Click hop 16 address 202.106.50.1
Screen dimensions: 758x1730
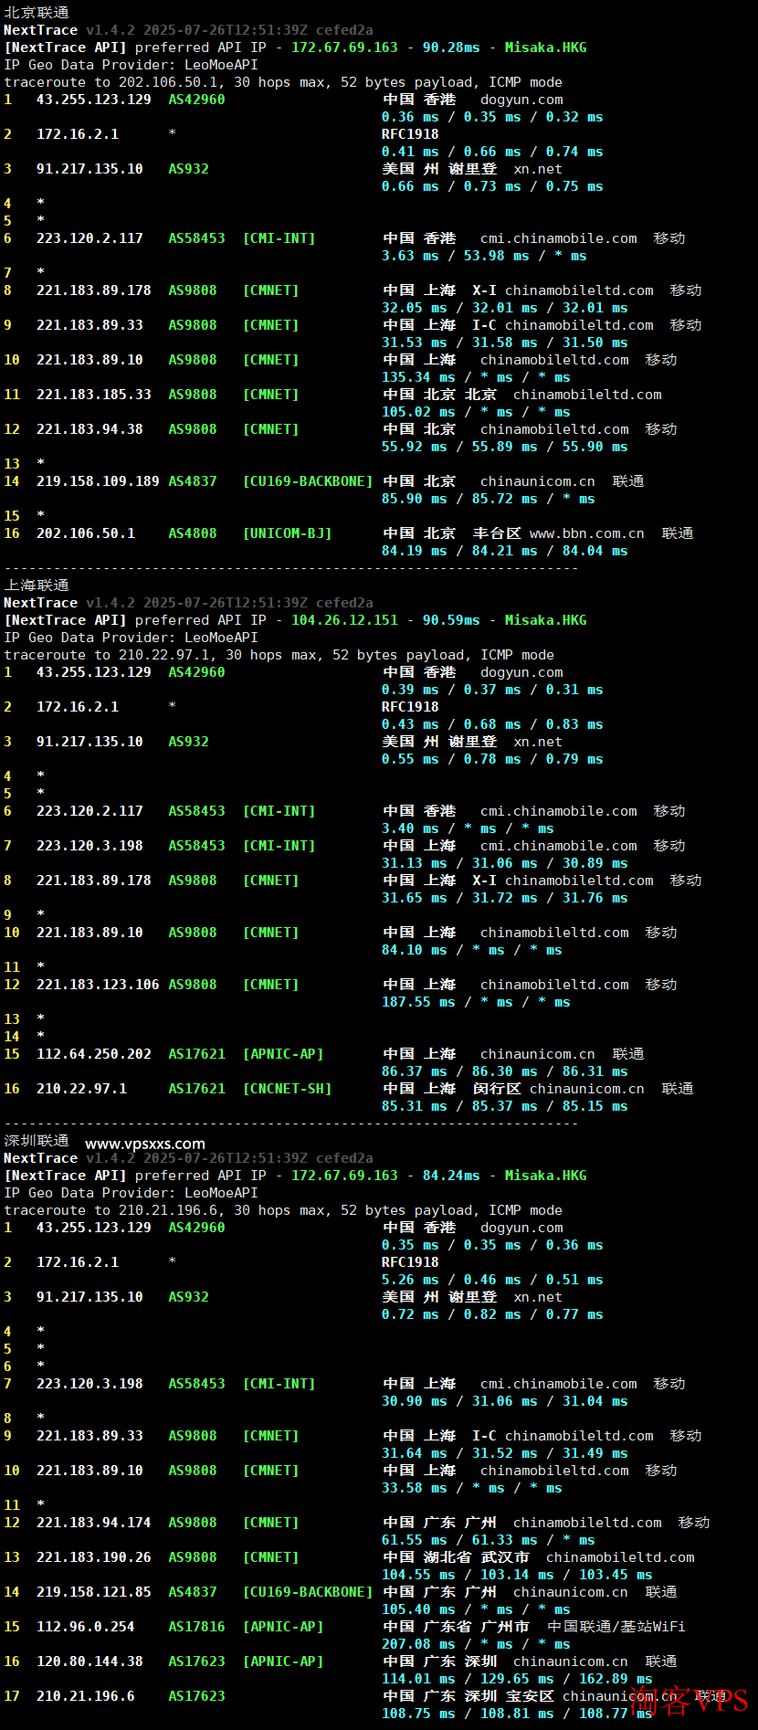[86, 533]
